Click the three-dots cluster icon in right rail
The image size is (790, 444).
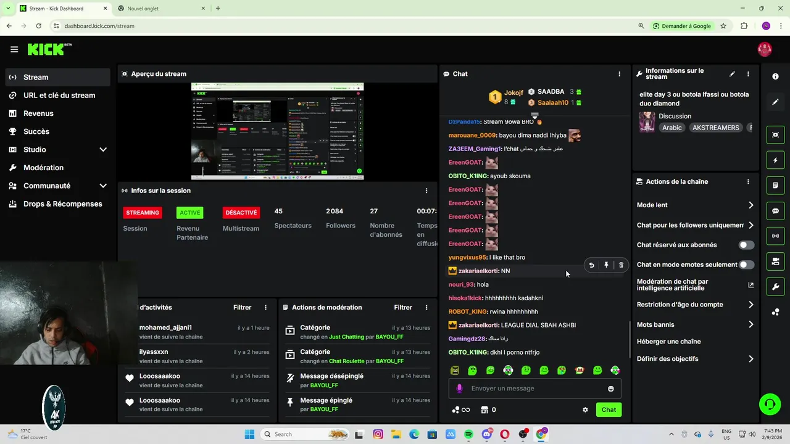pos(775,312)
